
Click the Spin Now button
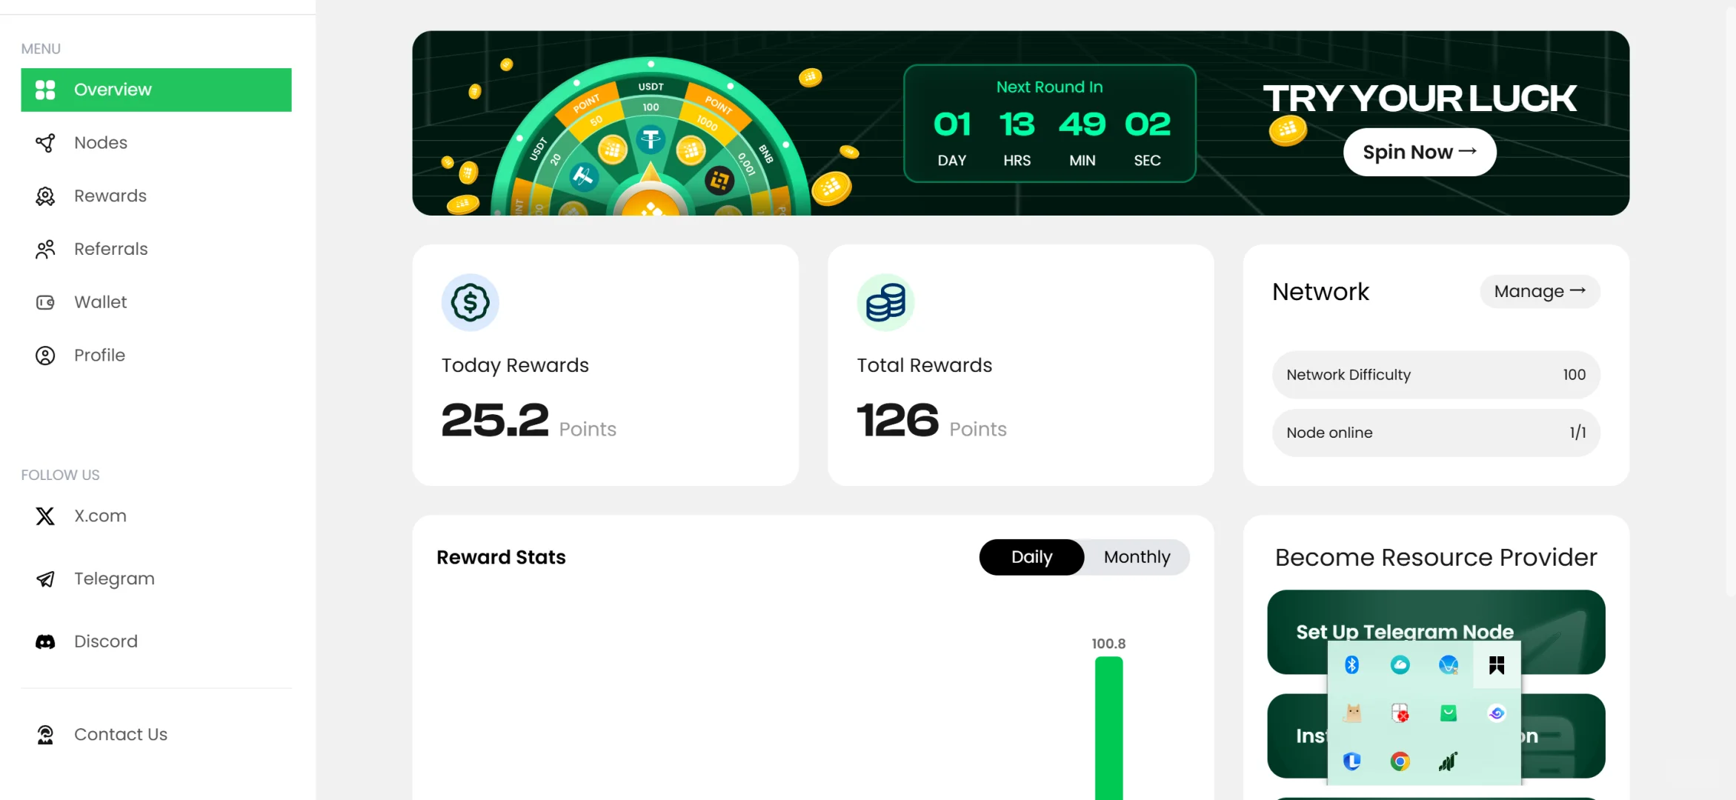point(1419,152)
